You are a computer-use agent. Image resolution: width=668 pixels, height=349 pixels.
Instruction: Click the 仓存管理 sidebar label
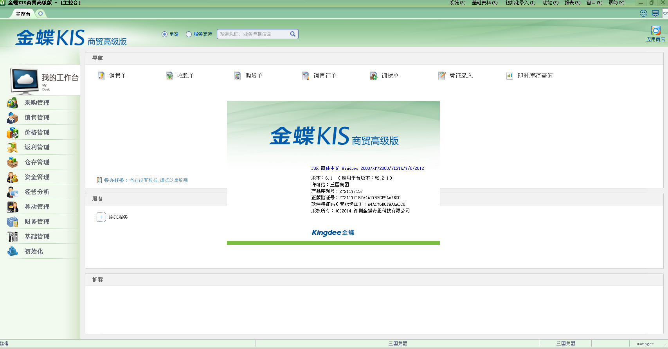37,162
